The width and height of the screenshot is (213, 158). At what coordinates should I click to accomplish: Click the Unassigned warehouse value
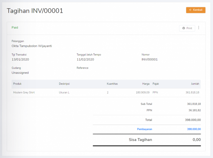point(20,73)
